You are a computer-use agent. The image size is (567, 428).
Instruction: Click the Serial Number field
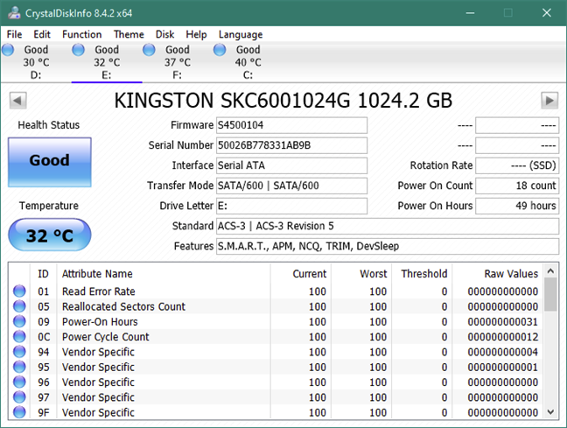pyautogui.click(x=292, y=145)
